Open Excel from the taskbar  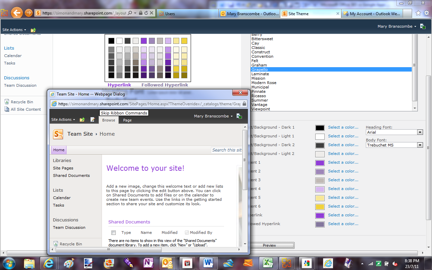tap(268, 263)
